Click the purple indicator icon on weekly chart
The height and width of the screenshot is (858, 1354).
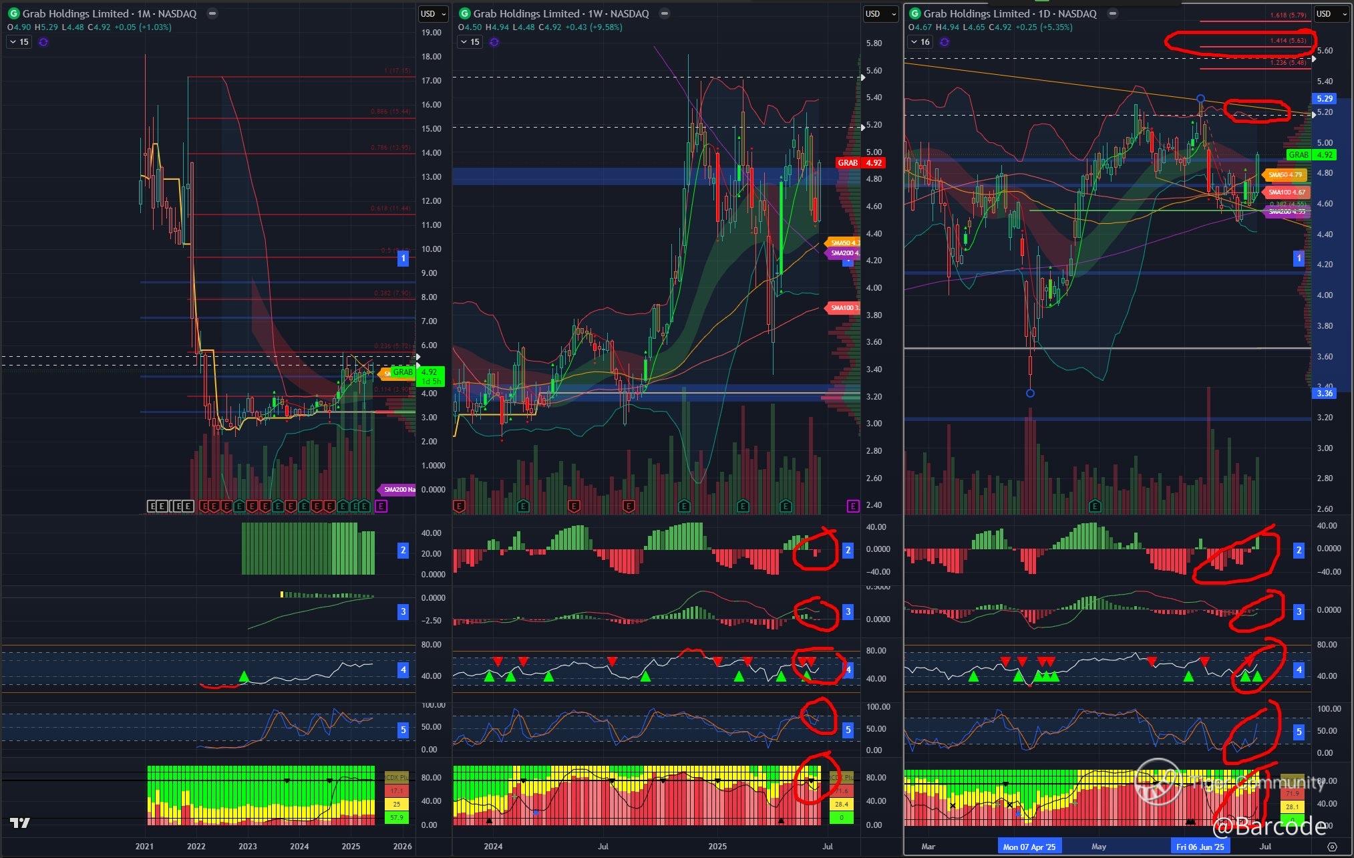pyautogui.click(x=494, y=42)
